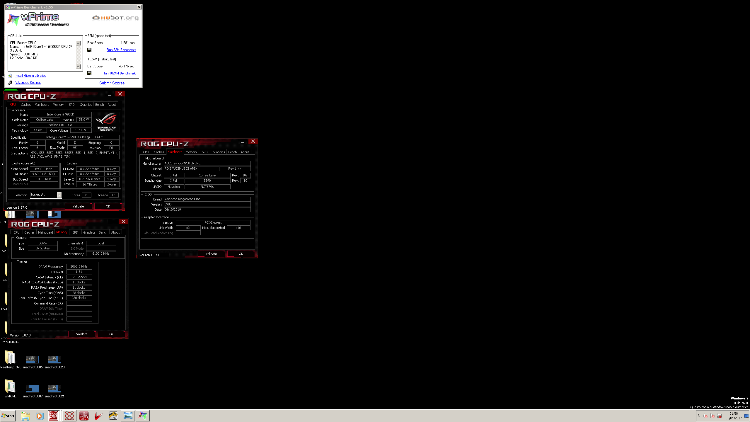Viewport: 750px width, 422px height.
Task: Open the screenshot capture taskbar icon
Action: point(128,416)
